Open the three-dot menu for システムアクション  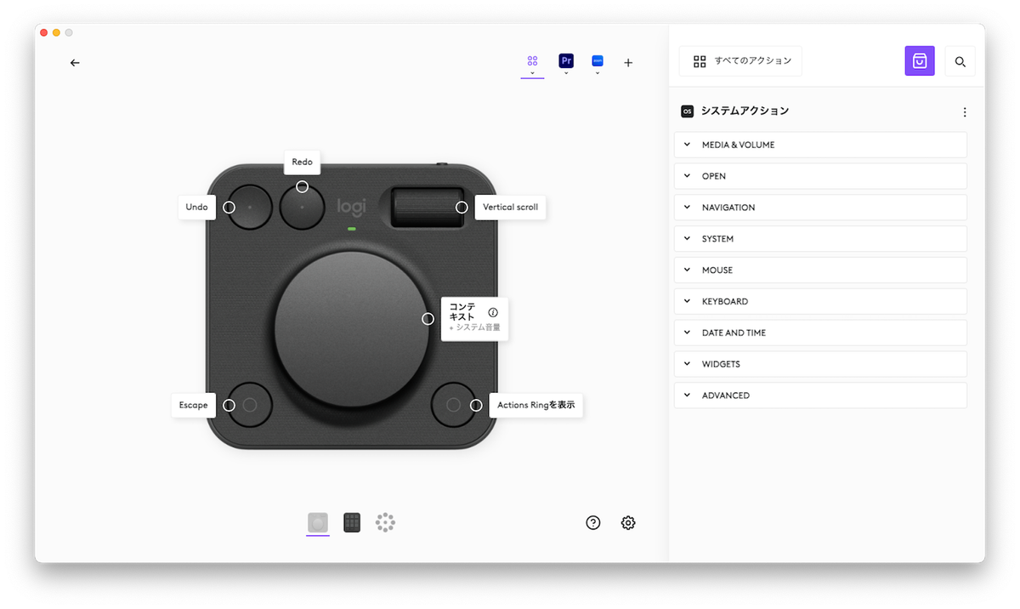[965, 111]
